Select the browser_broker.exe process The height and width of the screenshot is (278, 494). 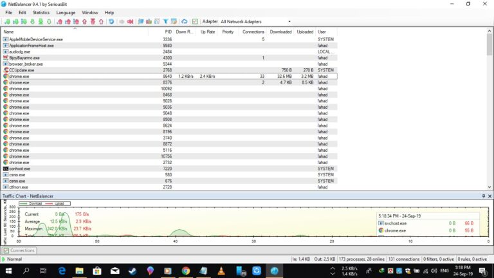[170, 64]
